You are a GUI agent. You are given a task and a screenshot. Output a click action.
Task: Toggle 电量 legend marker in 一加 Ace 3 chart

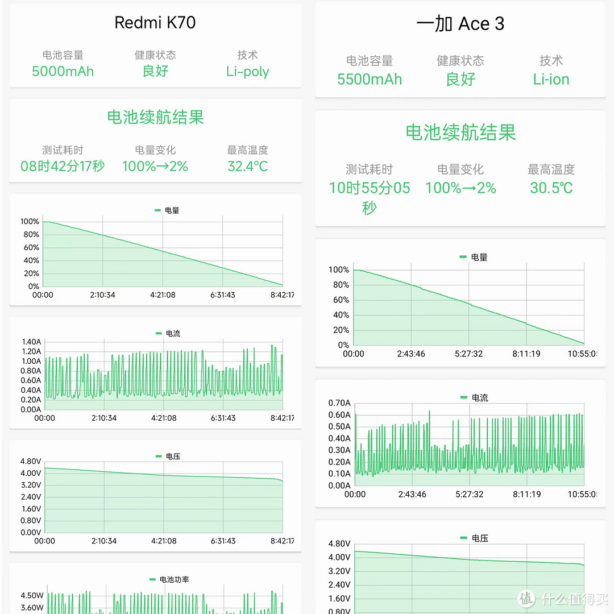pos(463,257)
